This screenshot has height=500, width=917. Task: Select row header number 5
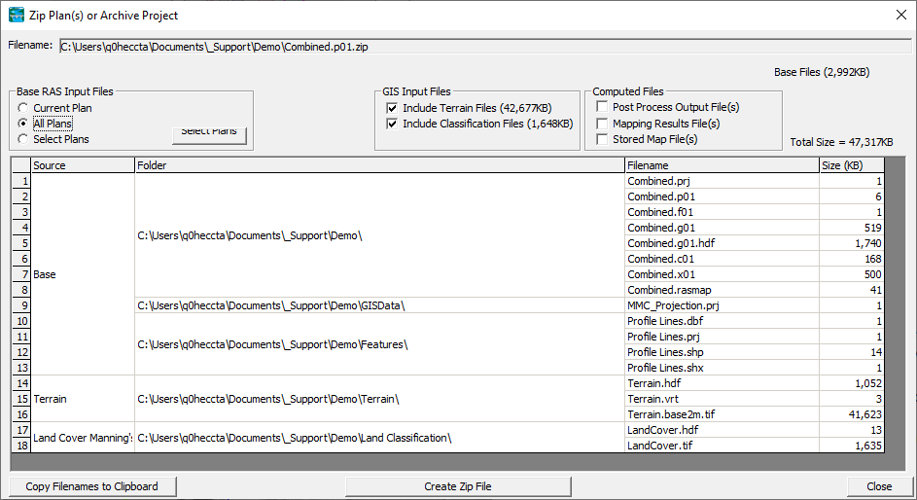click(21, 243)
